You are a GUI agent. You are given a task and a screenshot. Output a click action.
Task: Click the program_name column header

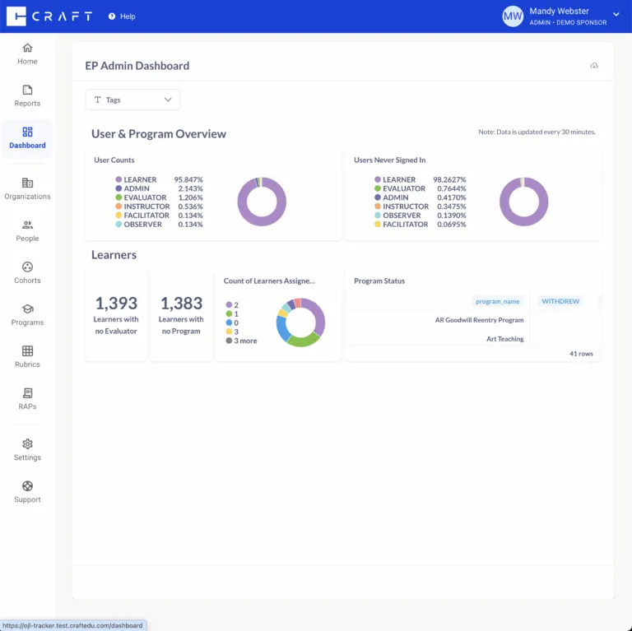pyautogui.click(x=497, y=301)
